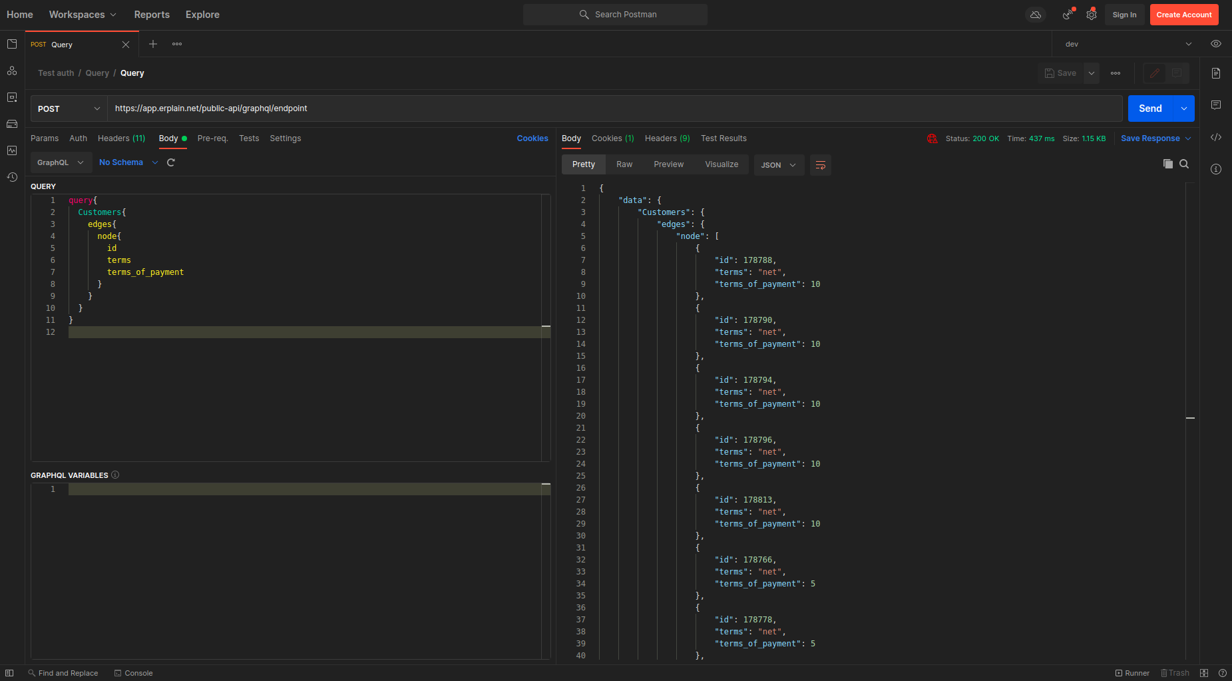The height and width of the screenshot is (681, 1232).
Task: Open the Mock Servers sidebar icon
Action: click(12, 124)
